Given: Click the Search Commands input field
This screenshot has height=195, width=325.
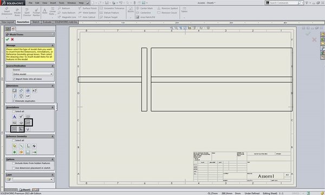Looking at the screenshot, I should tap(283, 3).
